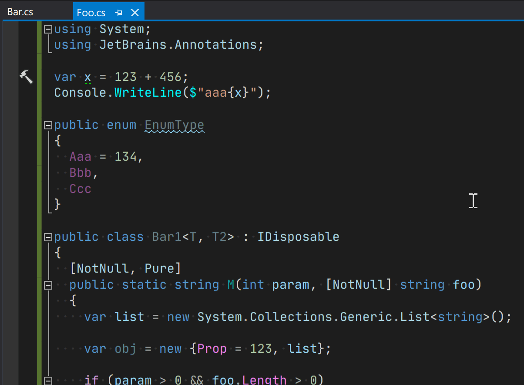The height and width of the screenshot is (385, 524).
Task: Select the Aaa enum member
Action: tap(80, 156)
